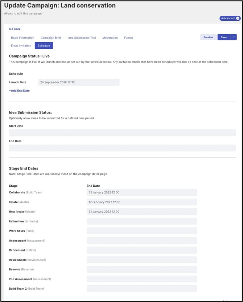Viewport: 243px width, 302px height.
Task: Open the Campaign Brief tab
Action: [x=51, y=38]
